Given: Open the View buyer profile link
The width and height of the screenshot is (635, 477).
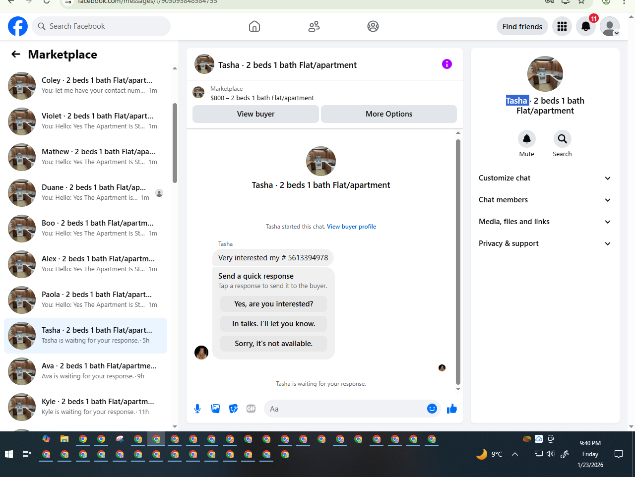Looking at the screenshot, I should tap(351, 227).
